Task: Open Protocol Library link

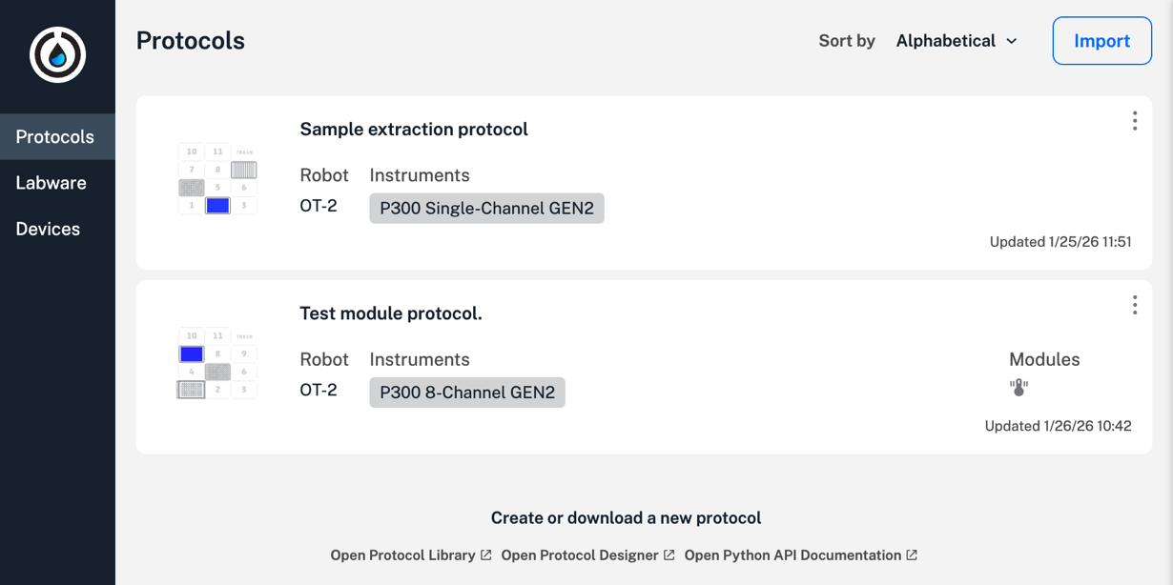Action: point(402,555)
